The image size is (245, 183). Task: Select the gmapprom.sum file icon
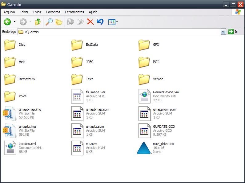coord(144,114)
